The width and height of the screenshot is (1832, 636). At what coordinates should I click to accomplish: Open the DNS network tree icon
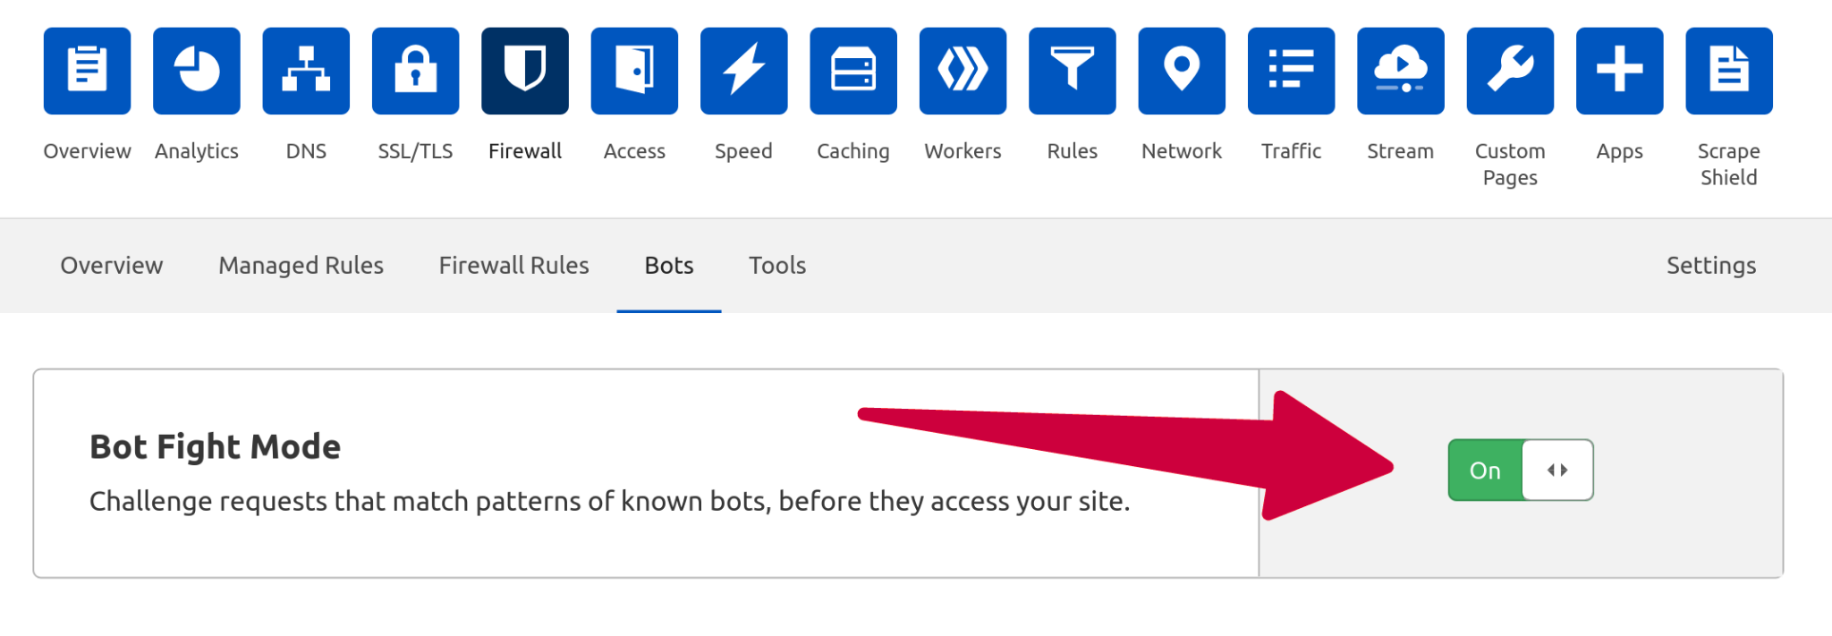point(306,71)
